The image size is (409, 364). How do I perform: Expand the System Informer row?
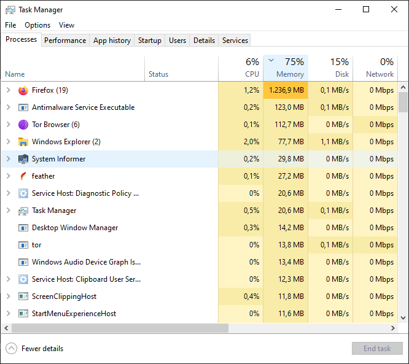click(x=9, y=159)
